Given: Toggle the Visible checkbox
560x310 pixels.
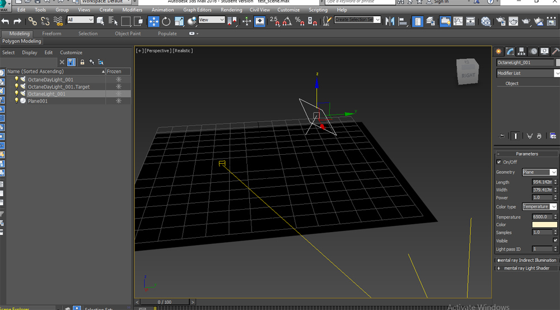Looking at the screenshot, I should click(x=555, y=240).
